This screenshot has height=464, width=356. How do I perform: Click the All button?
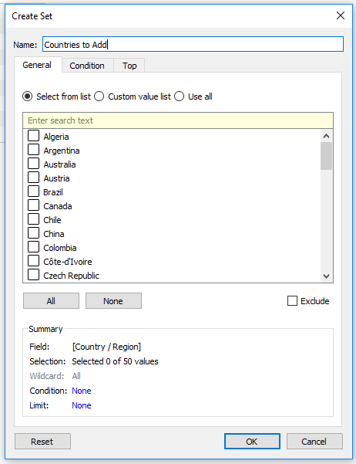(51, 301)
